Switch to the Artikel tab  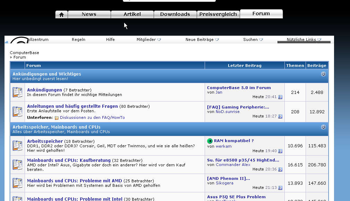132,14
